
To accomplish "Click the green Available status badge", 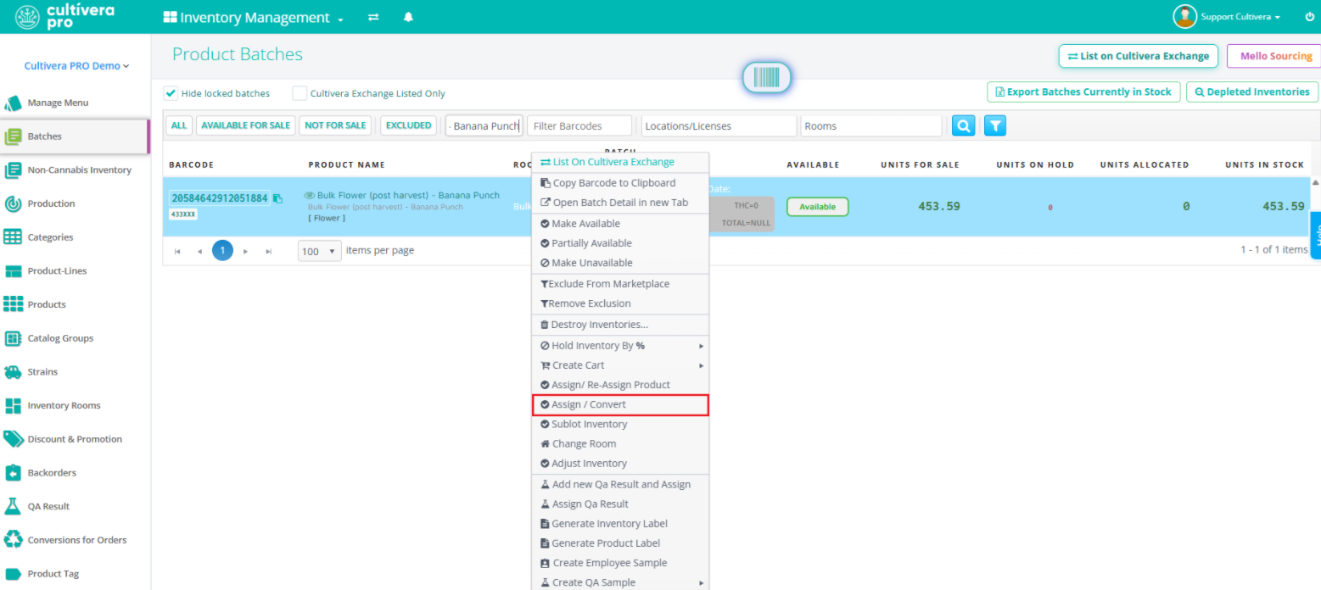I will (817, 207).
